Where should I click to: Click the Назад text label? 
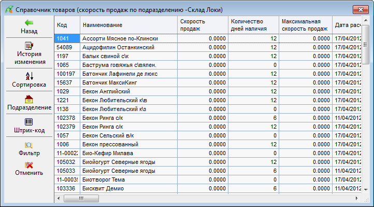[29, 31]
